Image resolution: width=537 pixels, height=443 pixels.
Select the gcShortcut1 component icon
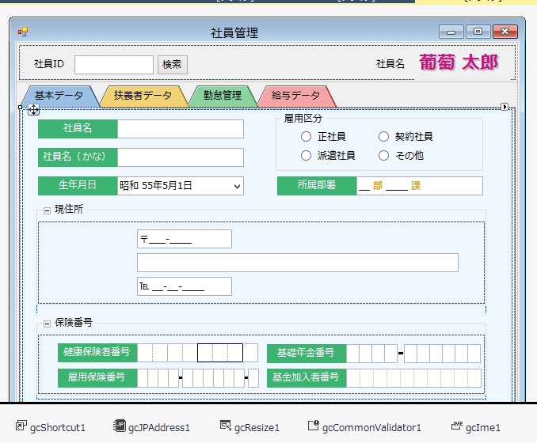coord(21,426)
